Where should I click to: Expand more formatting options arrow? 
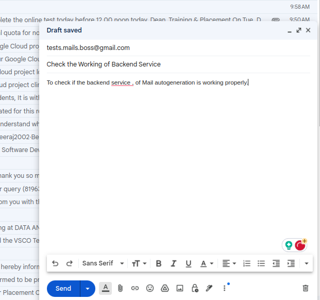coord(306,263)
